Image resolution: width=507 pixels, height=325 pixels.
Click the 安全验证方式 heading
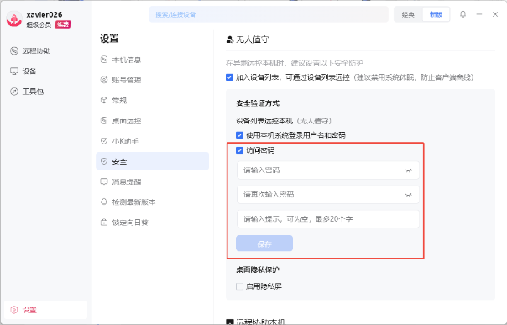coord(258,103)
